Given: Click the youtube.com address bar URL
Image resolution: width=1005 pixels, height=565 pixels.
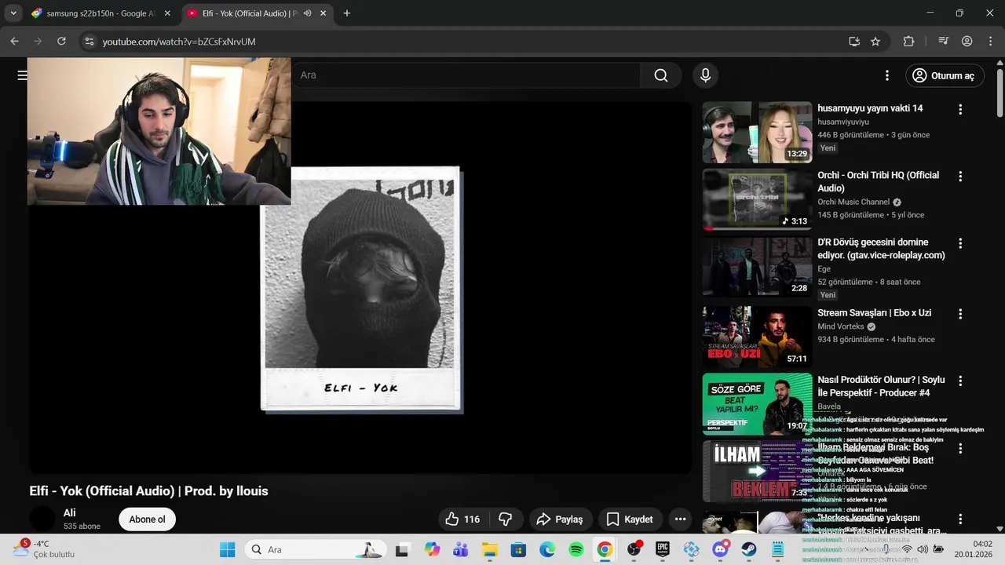Looking at the screenshot, I should point(179,42).
